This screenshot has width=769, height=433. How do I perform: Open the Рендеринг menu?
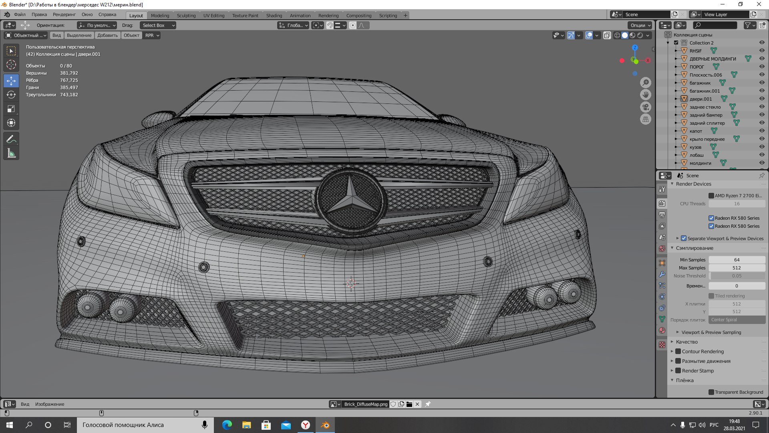[64, 14]
